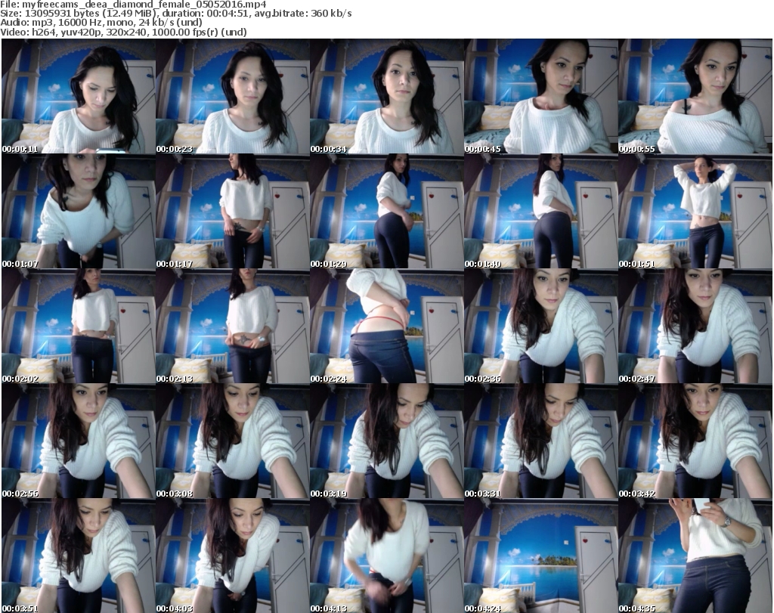The width and height of the screenshot is (774, 613).
Task: Pick the frame at 00:02:47
Action: tap(695, 327)
